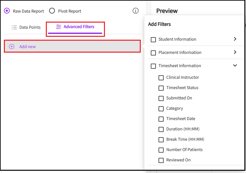Enable the Number Of Patients filter
246x173 pixels.
tap(161, 150)
